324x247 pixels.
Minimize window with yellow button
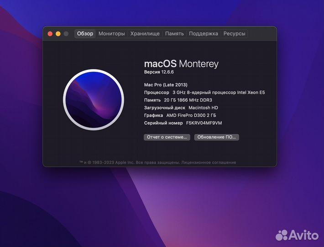click(58, 34)
